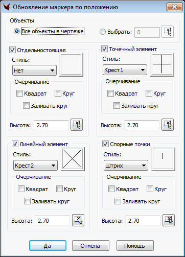
Task: Click pick-height icon in Отдельностоящая group
Action: tap(77, 125)
